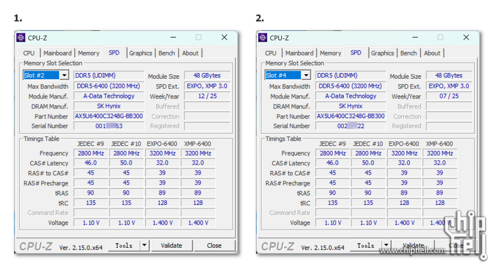
Task: Select SPD tab in left window
Action: tap(114, 52)
